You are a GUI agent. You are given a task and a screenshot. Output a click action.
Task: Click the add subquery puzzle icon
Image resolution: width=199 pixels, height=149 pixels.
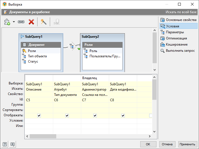pyautogui.click(x=7, y=22)
